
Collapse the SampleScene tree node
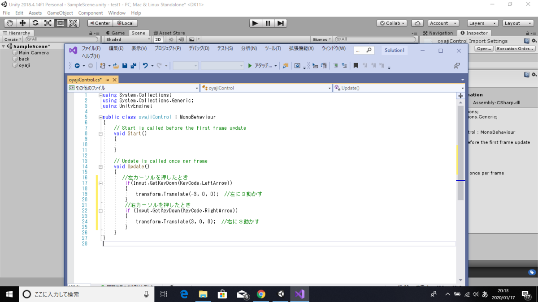coord(4,46)
